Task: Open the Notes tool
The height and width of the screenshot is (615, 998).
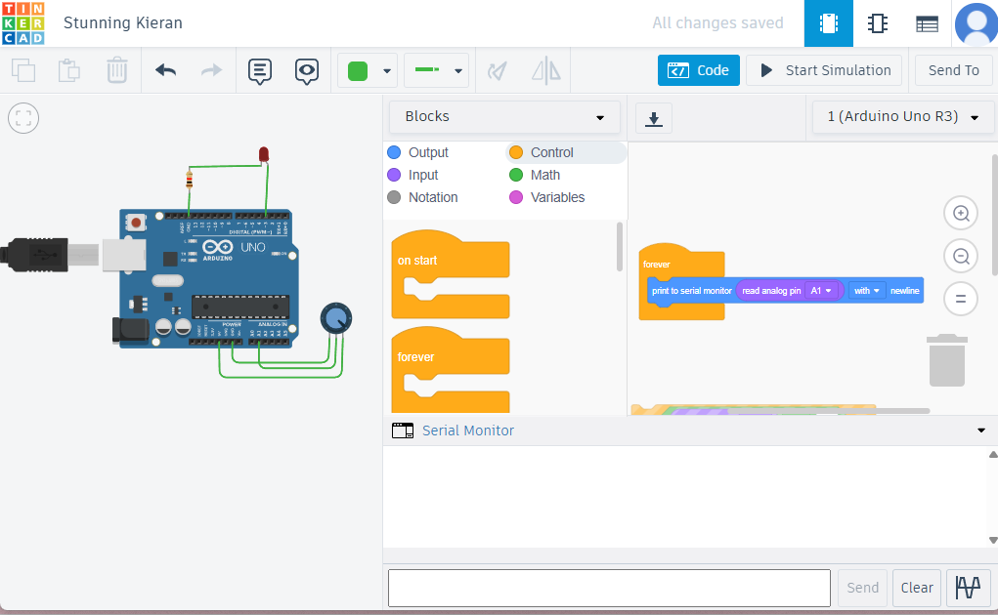Action: click(260, 71)
